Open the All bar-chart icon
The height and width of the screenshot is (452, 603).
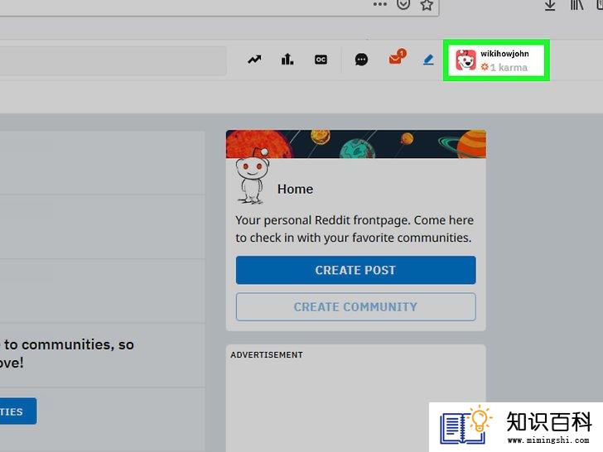point(287,60)
